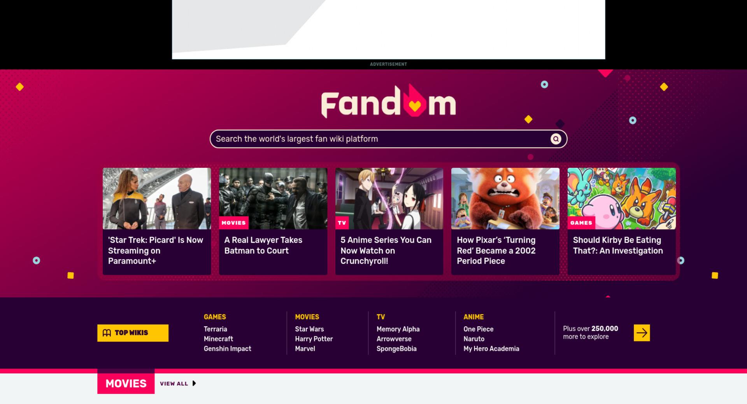The height and width of the screenshot is (404, 747).
Task: Click View All next to Movies
Action: (x=174, y=383)
